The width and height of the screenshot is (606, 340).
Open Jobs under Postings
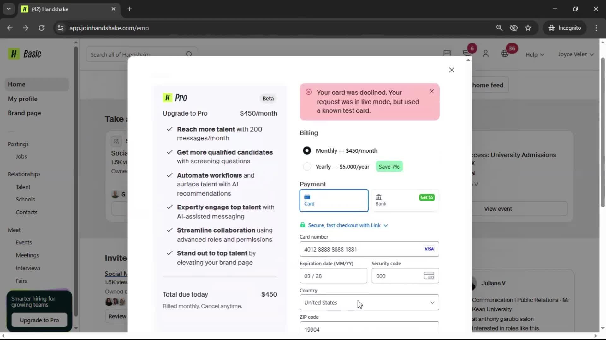click(21, 156)
